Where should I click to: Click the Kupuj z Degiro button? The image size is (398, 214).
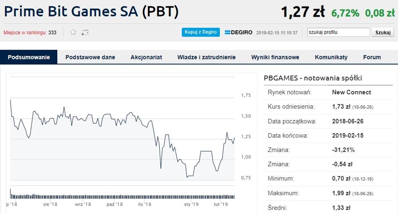pos(200,32)
